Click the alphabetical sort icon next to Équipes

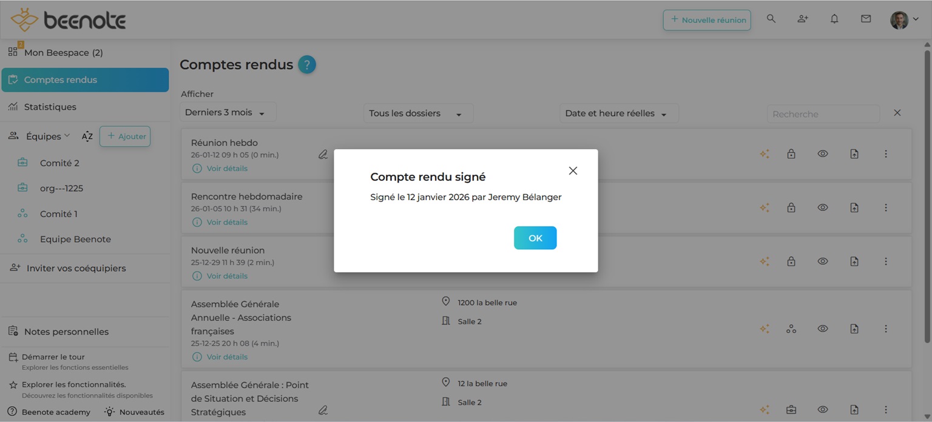point(87,136)
